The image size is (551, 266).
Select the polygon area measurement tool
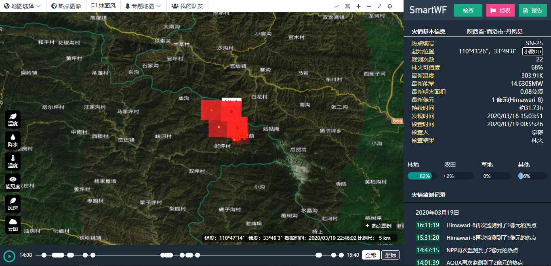(348, 6)
